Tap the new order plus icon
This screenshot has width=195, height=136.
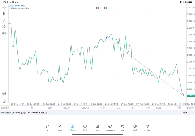[4, 101]
